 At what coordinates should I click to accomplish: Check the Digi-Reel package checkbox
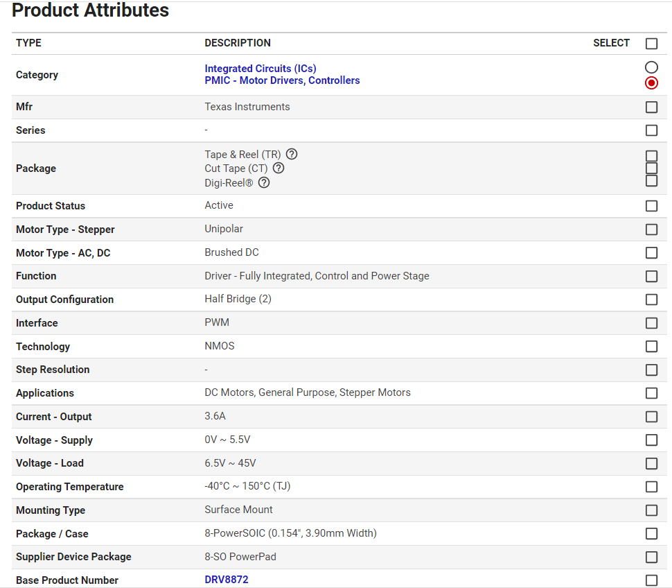coord(651,181)
